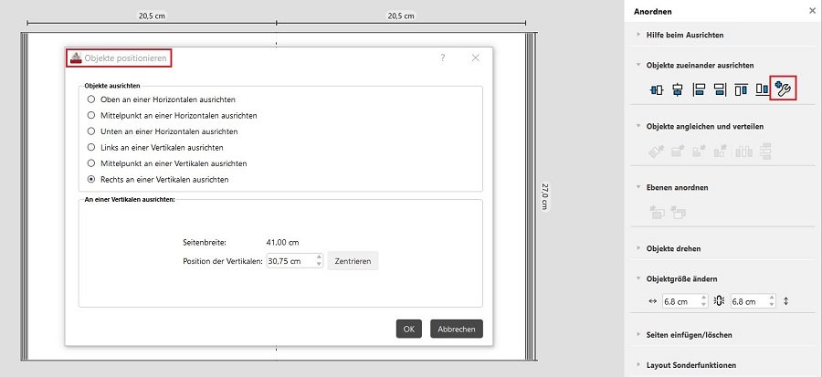Image resolution: width=822 pixels, height=377 pixels.
Task: Select Mittelpunkt an einer Horizontalen ausrichten
Action: [x=91, y=115]
